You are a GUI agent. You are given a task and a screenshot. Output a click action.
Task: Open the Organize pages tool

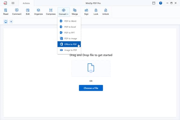tap(38, 12)
